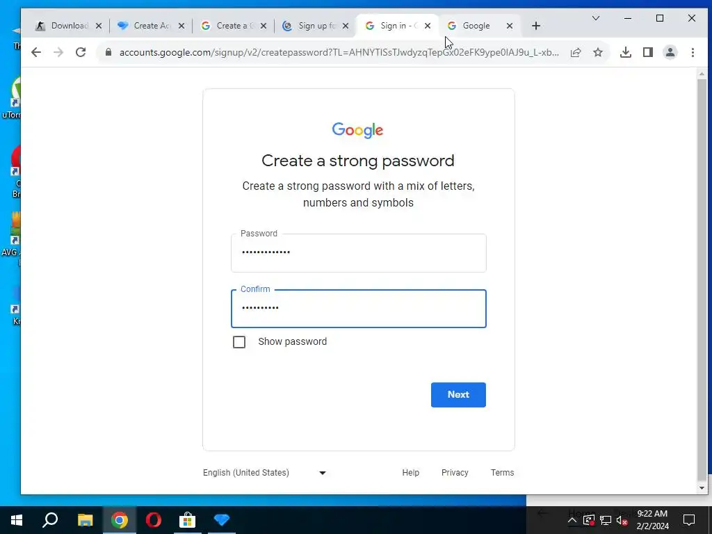Screen dimensions: 712x534
Task: Open the Chrome three-dot menu
Action: pos(693,52)
